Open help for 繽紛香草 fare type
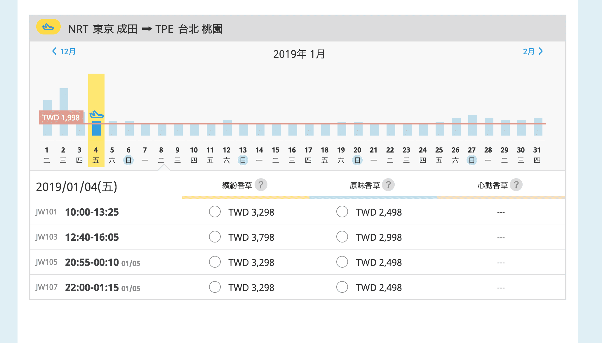Image resolution: width=602 pixels, height=343 pixels. click(261, 185)
